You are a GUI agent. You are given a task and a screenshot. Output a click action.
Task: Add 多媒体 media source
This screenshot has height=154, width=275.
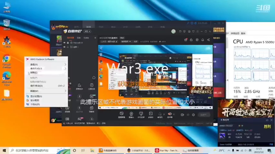pos(151,115)
